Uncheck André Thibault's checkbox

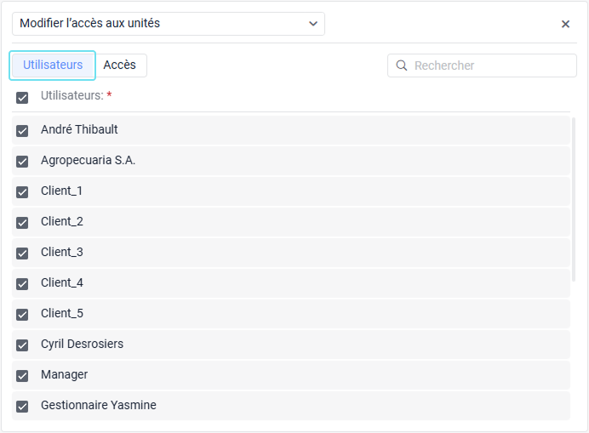[x=22, y=131]
